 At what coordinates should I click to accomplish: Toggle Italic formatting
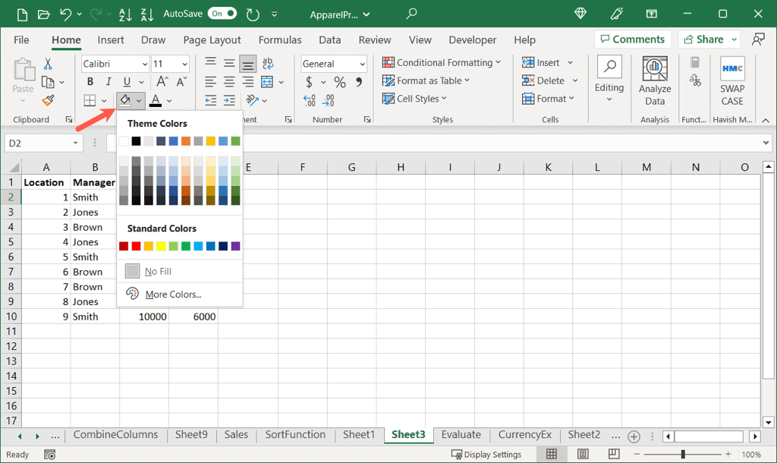(109, 82)
